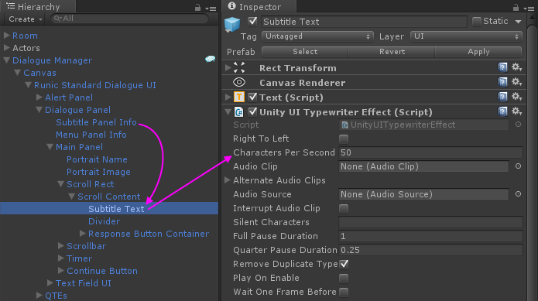Image resolution: width=538 pixels, height=301 pixels.
Task: Open the Typewriter Effect help reference icon
Action: coord(502,111)
